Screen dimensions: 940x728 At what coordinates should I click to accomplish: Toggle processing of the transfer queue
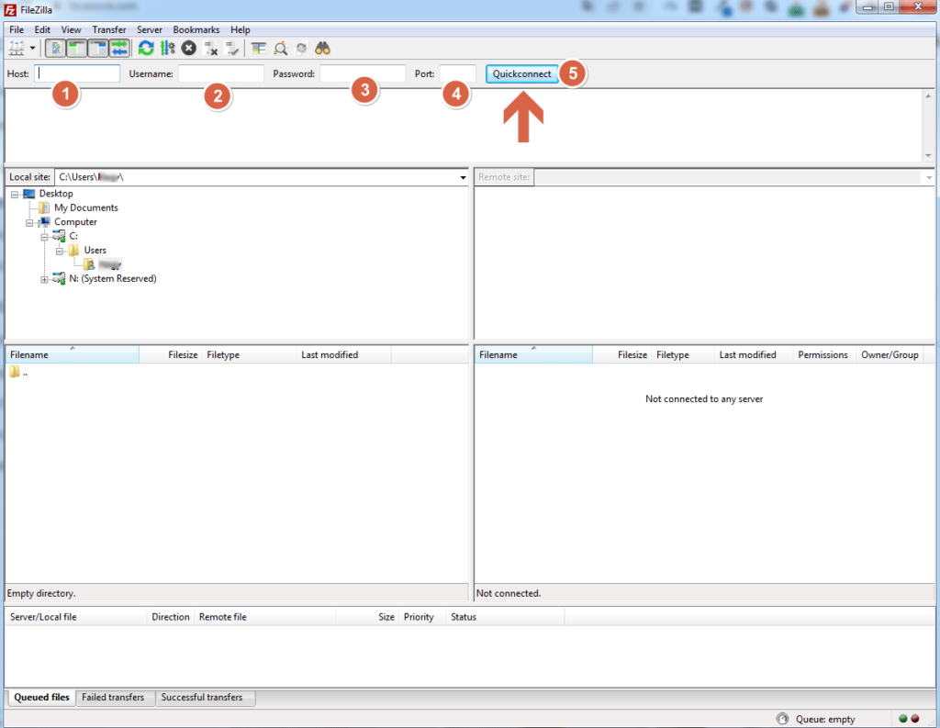[x=168, y=48]
